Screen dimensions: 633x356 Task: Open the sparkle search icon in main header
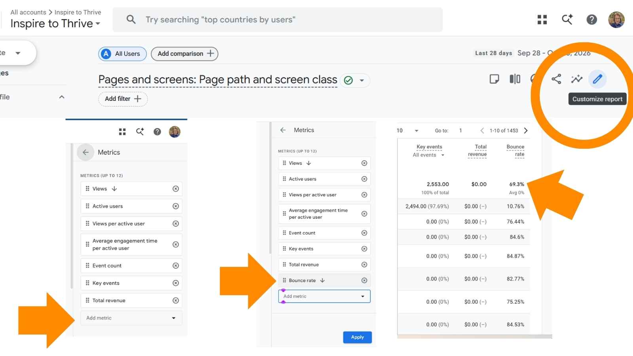[x=567, y=19]
